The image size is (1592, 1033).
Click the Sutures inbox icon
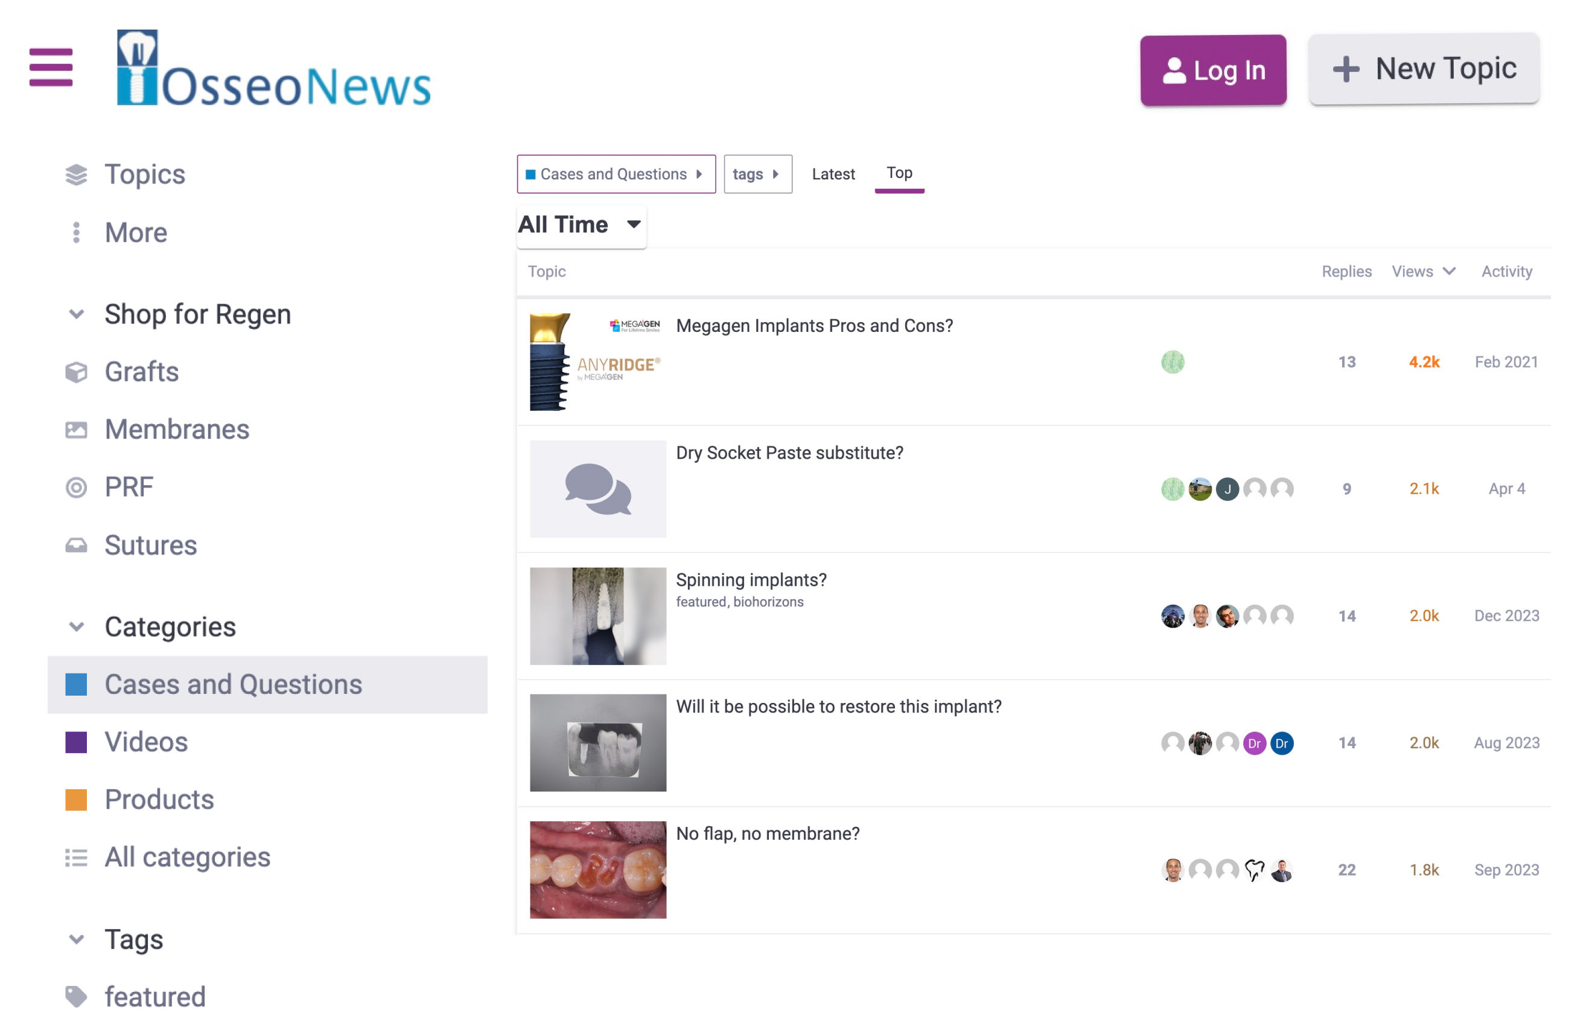pyautogui.click(x=76, y=545)
